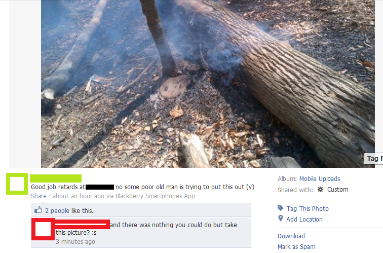Select Tag This Photo
This screenshot has height=253, width=383.
308,208
